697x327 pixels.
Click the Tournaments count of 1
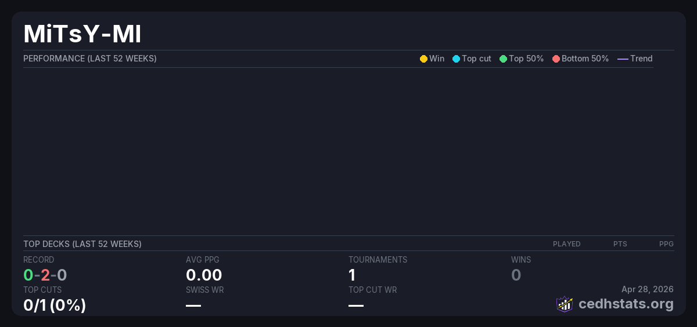352,275
